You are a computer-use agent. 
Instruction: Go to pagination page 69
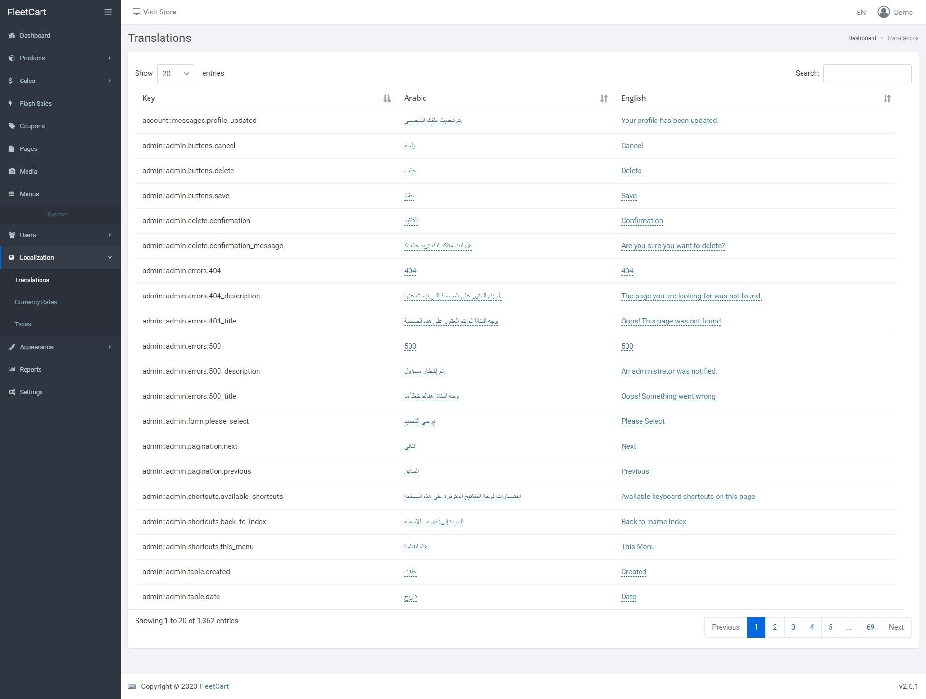[x=870, y=627]
